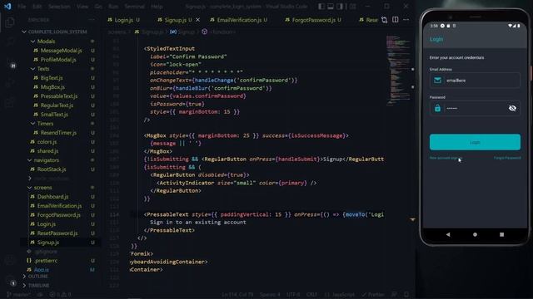Click UTF-8 encoding in status bar
Viewport: 533px width, 299px height.
coord(293,295)
